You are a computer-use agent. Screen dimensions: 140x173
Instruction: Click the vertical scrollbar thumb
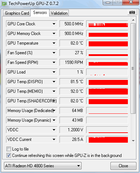point(133,68)
